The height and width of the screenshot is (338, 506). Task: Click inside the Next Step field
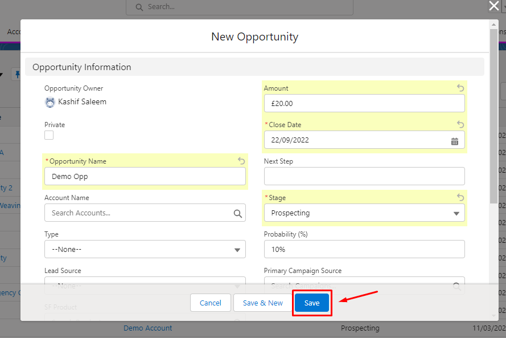[x=364, y=176]
